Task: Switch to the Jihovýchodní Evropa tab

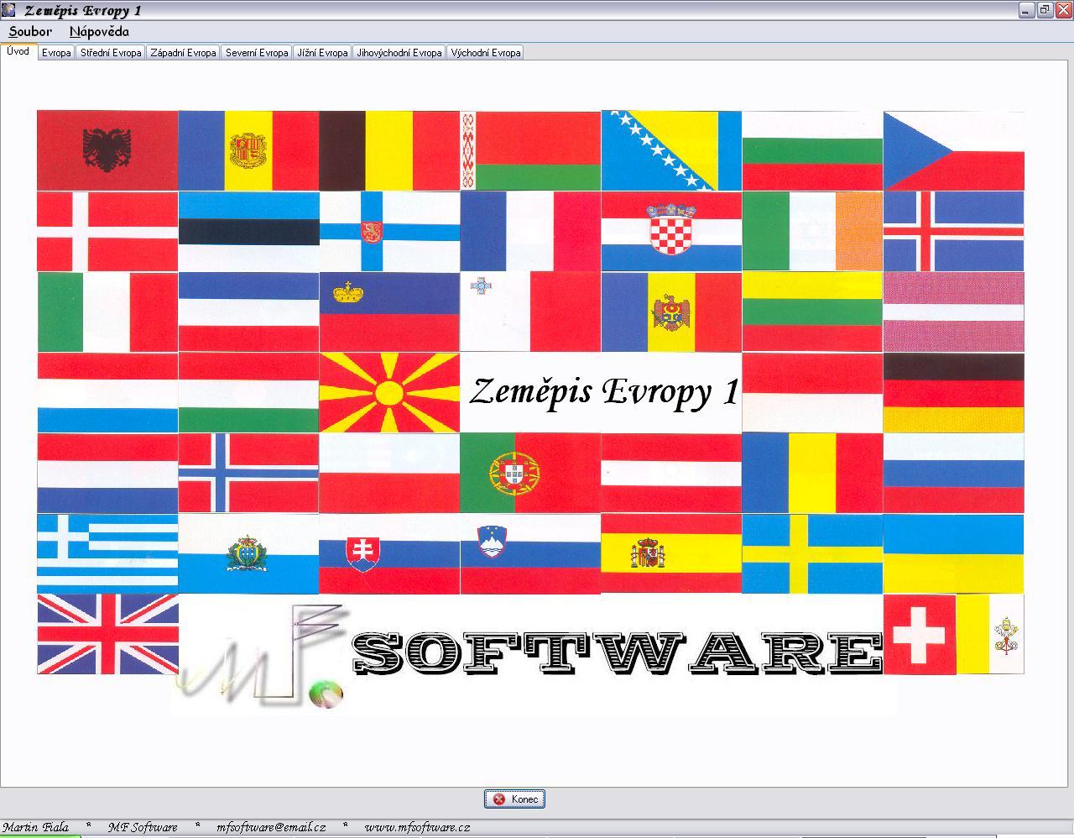Action: click(399, 53)
